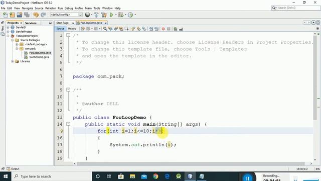The width and height of the screenshot is (321, 181).
Task: Run the project with green play icon
Action: [111, 15]
